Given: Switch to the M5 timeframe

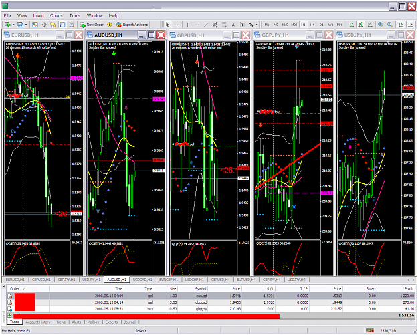Looking at the screenshot, I should pyautogui.click(x=276, y=25).
